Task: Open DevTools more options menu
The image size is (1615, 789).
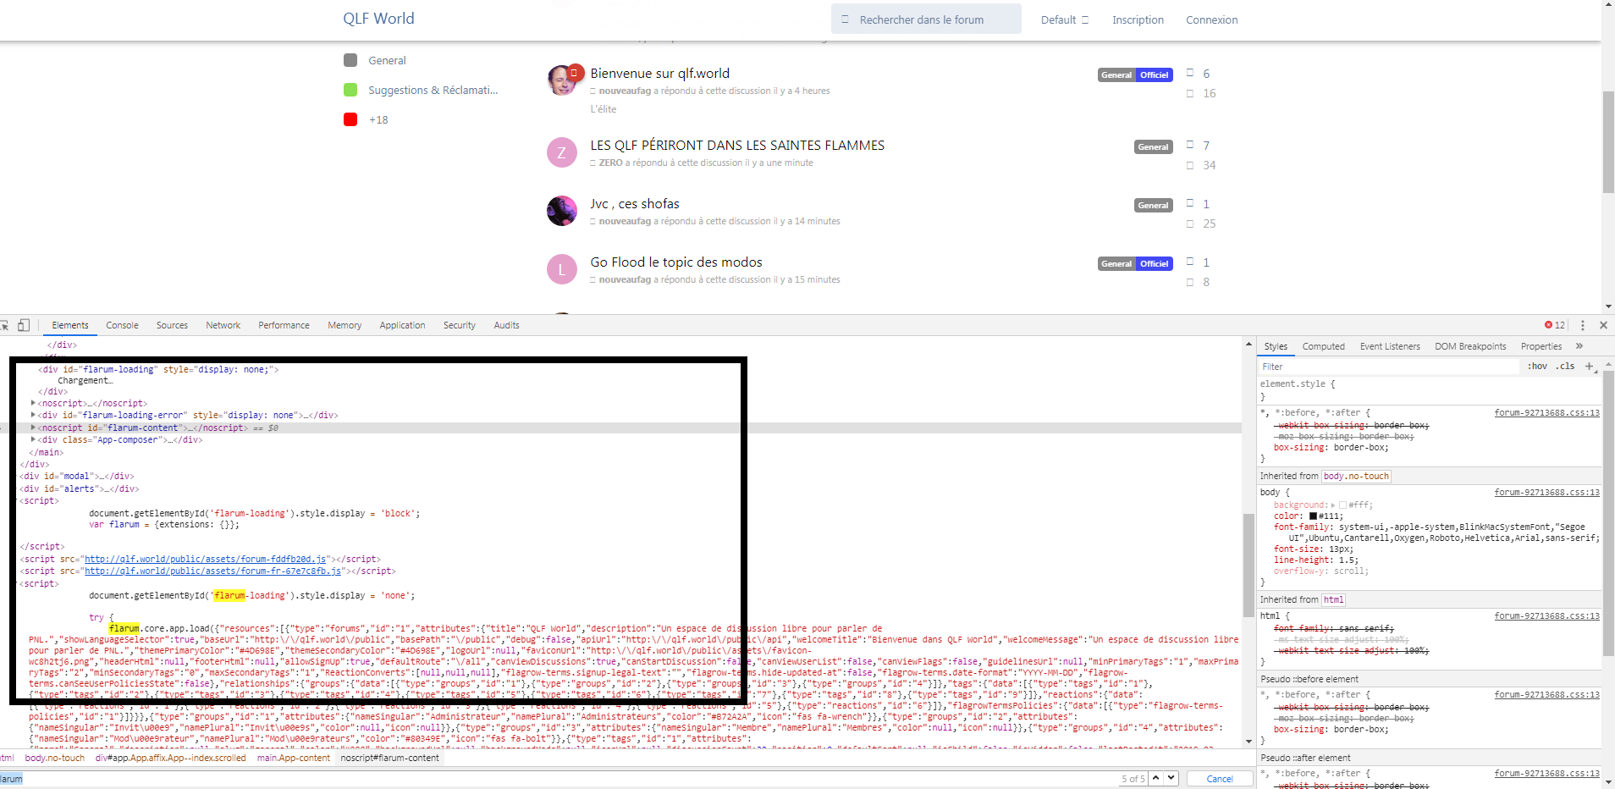Action: click(x=1582, y=325)
